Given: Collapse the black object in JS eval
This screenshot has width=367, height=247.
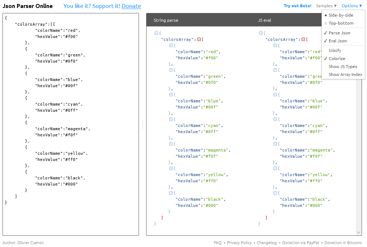Looking at the screenshot, I should tap(275, 193).
